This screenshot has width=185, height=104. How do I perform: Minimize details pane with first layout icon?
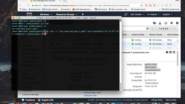(x=167, y=52)
